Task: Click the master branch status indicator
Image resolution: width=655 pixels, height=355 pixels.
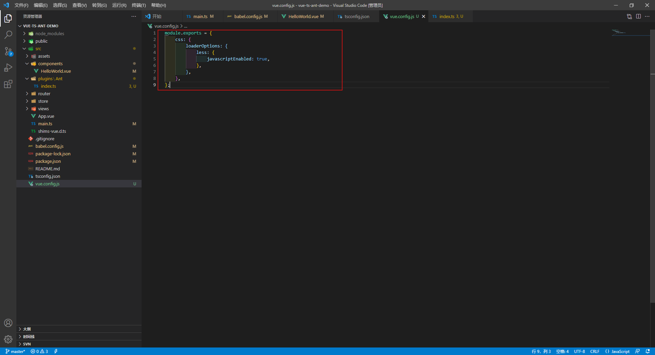Action: (15, 351)
